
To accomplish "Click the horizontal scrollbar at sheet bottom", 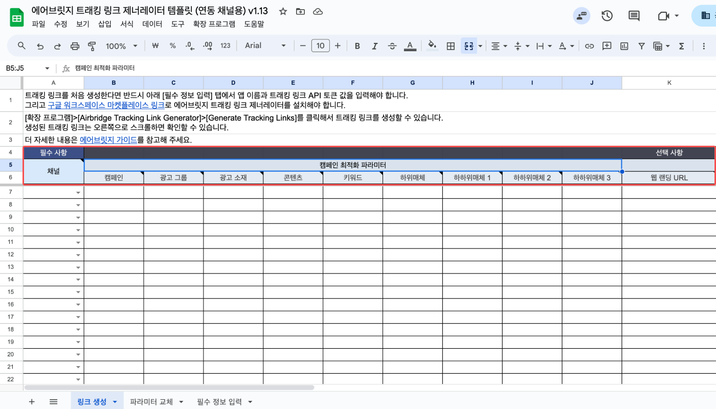I will pyautogui.click(x=169, y=388).
